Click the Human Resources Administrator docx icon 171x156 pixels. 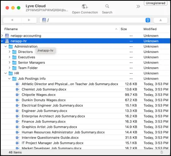coord(18,132)
